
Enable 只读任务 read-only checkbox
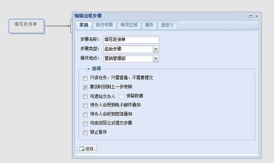pyautogui.click(x=85, y=78)
